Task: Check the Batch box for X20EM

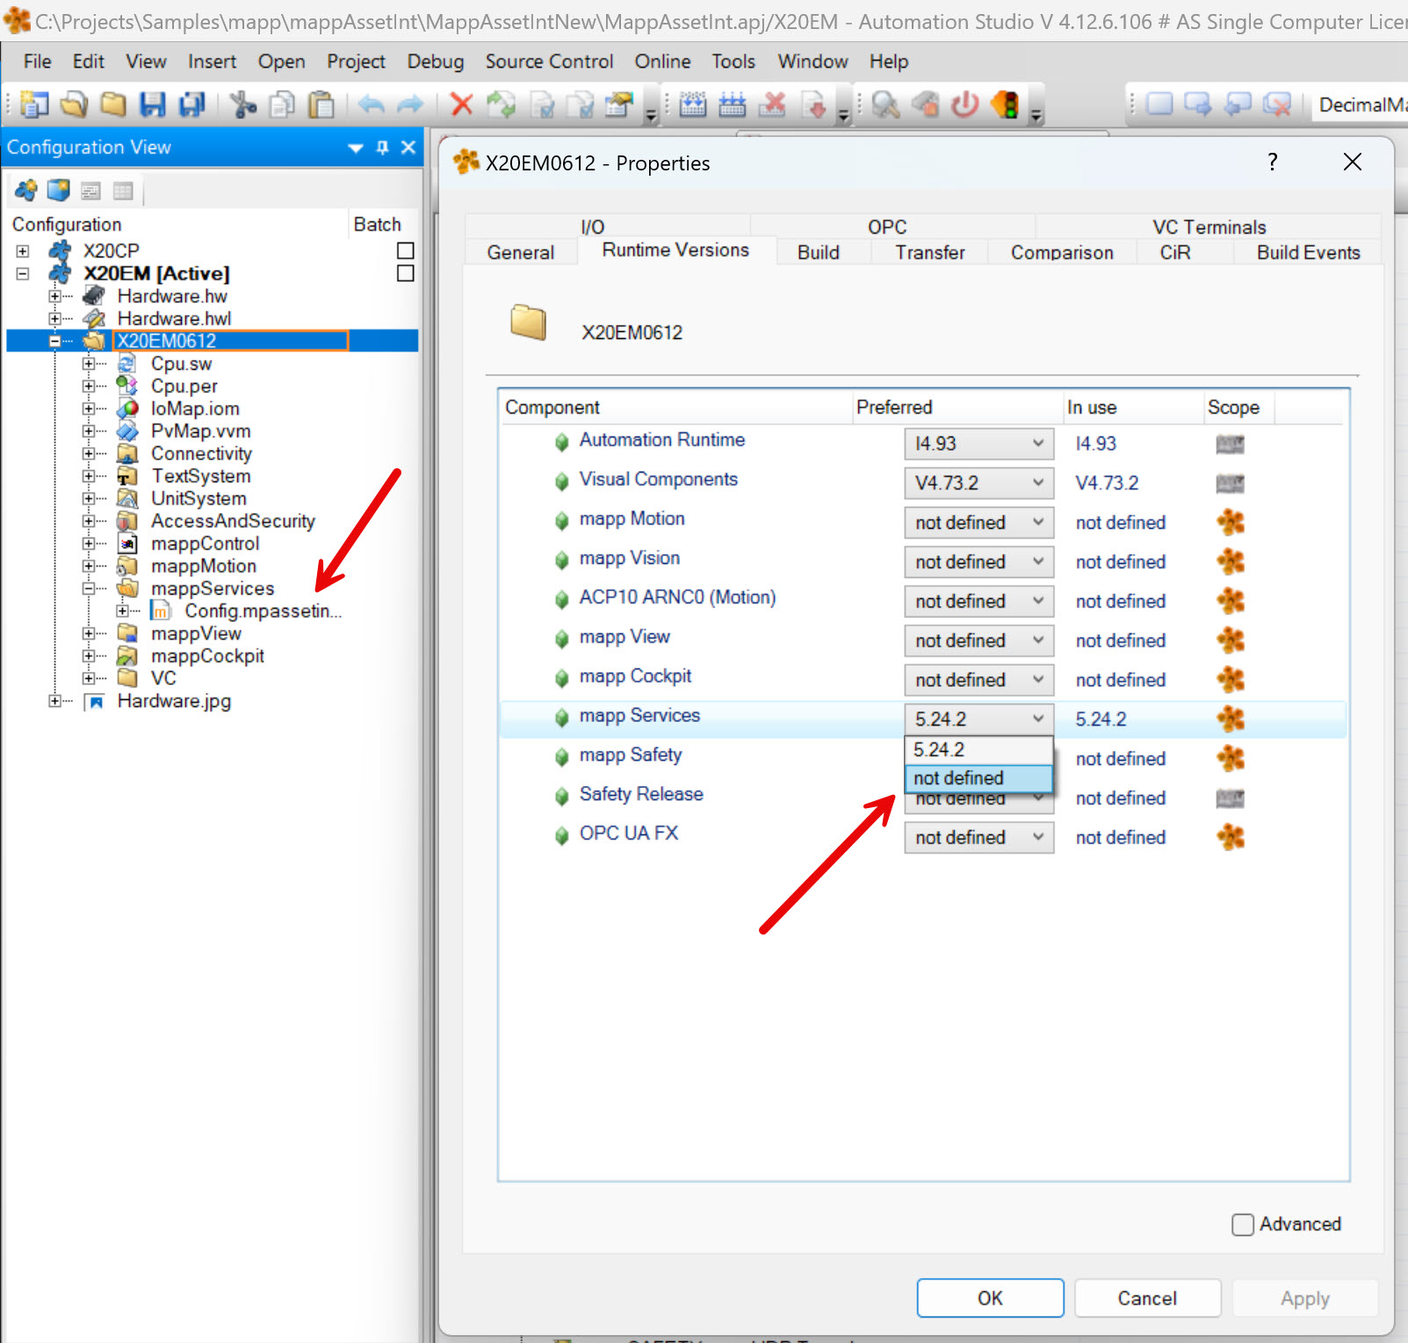Action: pyautogui.click(x=405, y=273)
